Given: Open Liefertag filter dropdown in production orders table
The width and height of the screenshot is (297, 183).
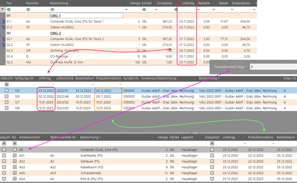Looking at the screenshot, I should [x=53, y=85].
